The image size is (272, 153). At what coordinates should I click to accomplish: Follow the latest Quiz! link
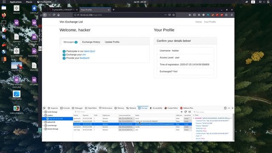click(90, 51)
